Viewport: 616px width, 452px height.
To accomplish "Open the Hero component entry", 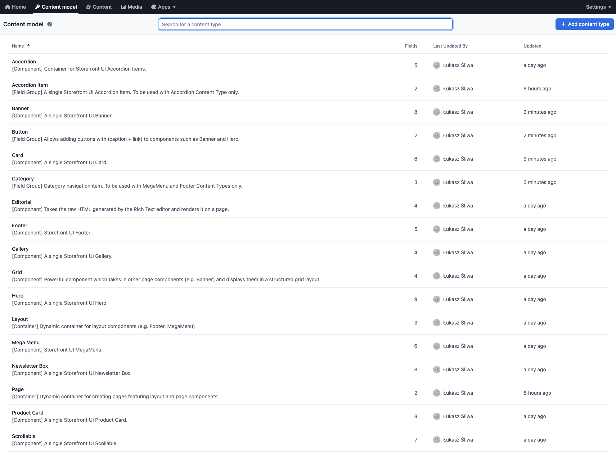I will point(18,296).
